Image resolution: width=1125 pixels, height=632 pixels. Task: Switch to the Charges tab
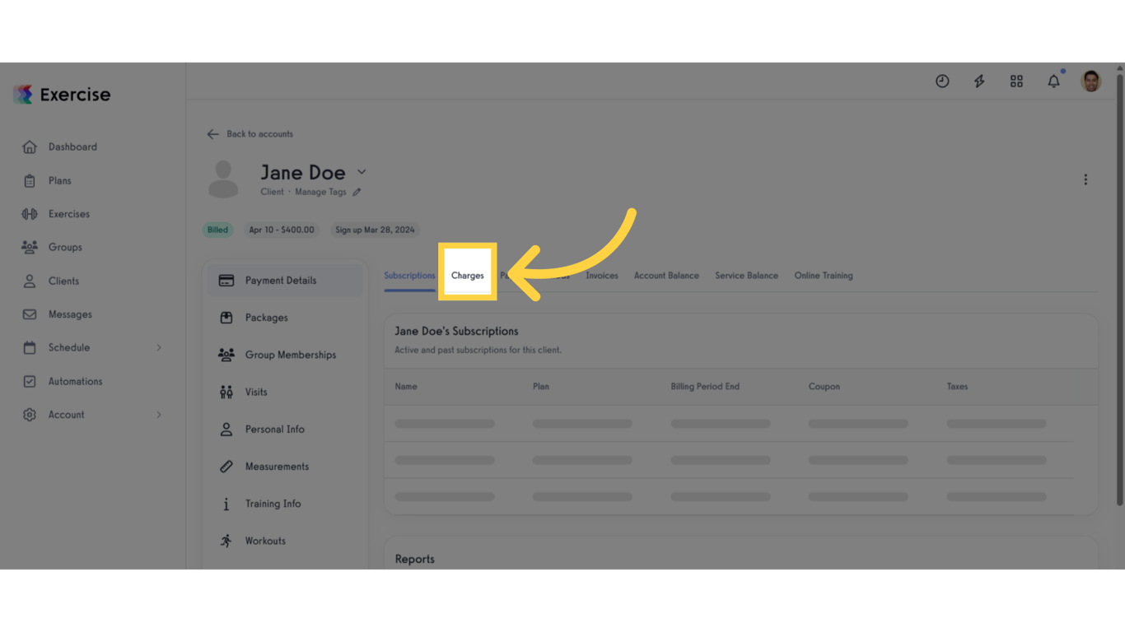468,276
